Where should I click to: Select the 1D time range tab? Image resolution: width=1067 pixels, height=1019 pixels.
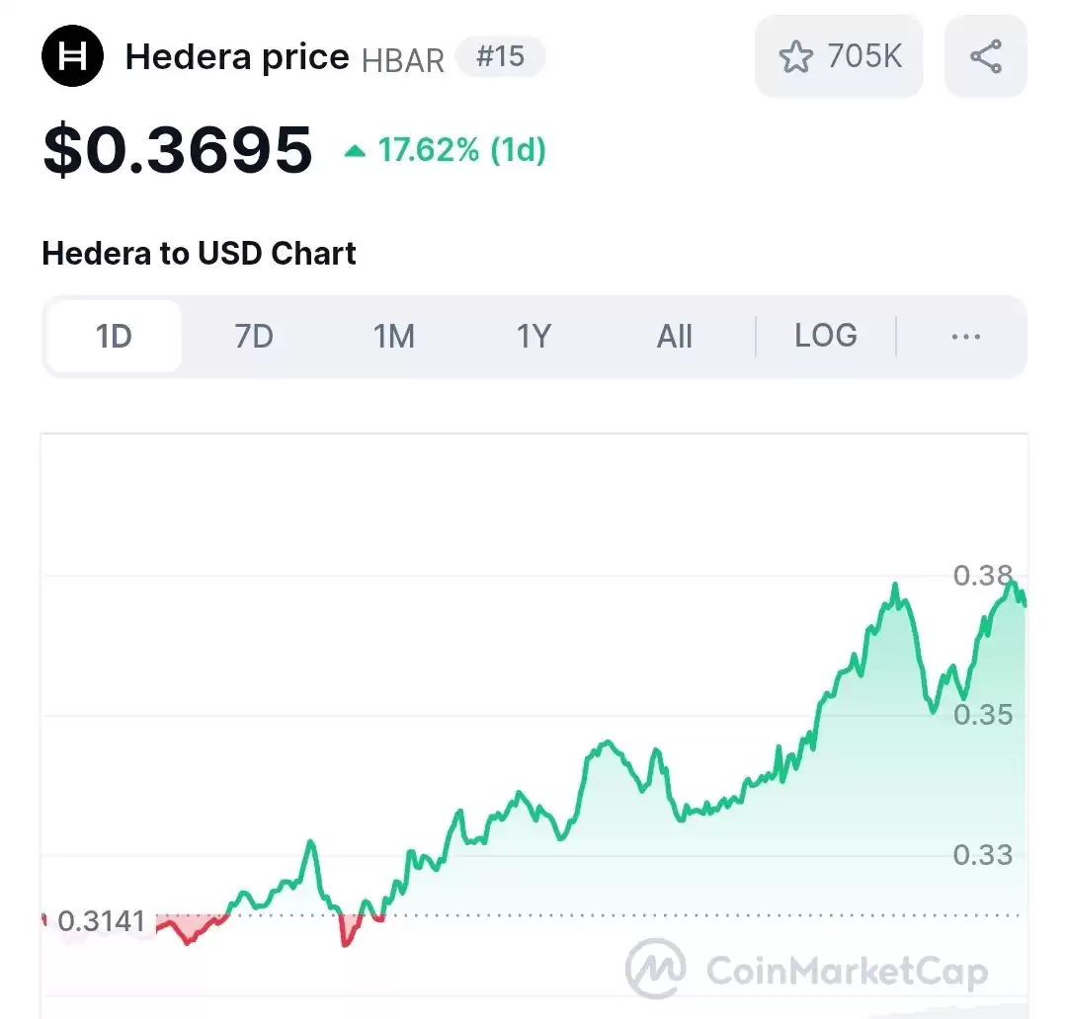pos(114,336)
